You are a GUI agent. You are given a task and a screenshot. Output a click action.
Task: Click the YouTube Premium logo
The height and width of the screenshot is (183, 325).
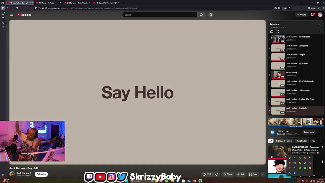coord(24,15)
